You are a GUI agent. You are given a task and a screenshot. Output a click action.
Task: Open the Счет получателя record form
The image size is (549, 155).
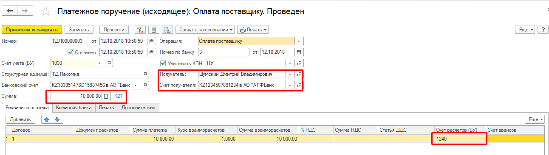[299, 85]
